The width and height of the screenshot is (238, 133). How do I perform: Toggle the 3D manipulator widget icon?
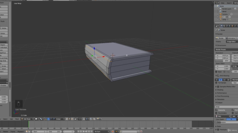coord(46,119)
